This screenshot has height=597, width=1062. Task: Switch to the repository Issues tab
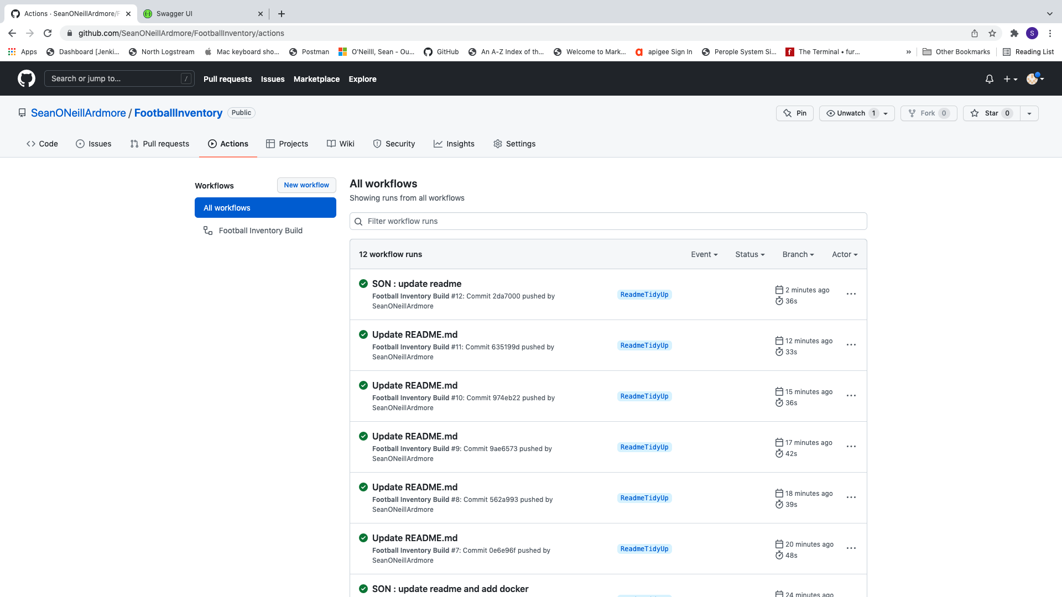click(x=93, y=144)
